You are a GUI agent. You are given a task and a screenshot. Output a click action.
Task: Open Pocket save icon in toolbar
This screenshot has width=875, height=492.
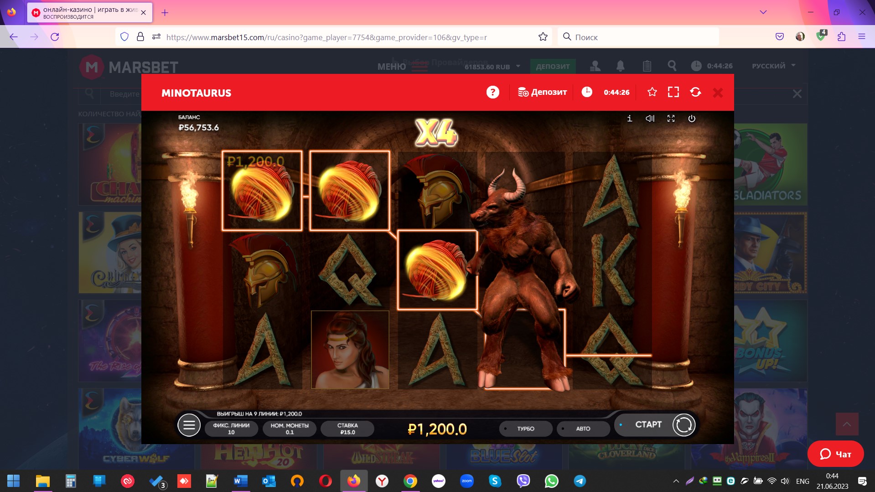780,37
